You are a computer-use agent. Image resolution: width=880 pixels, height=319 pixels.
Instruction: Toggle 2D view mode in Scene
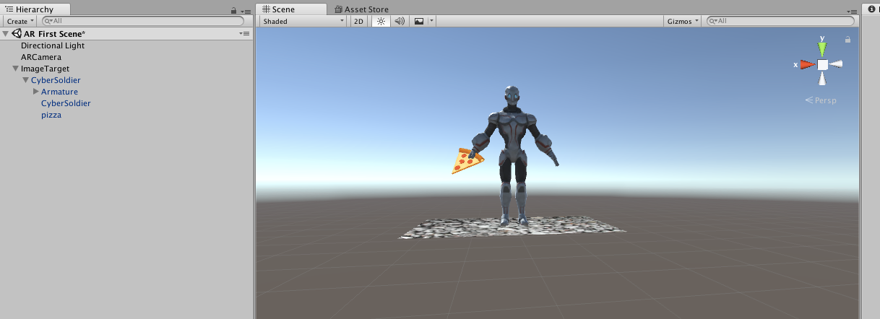359,22
